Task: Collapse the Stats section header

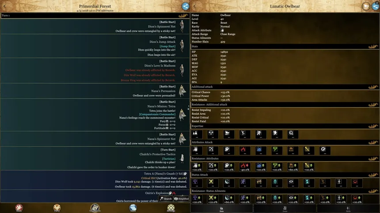Action: (285, 47)
